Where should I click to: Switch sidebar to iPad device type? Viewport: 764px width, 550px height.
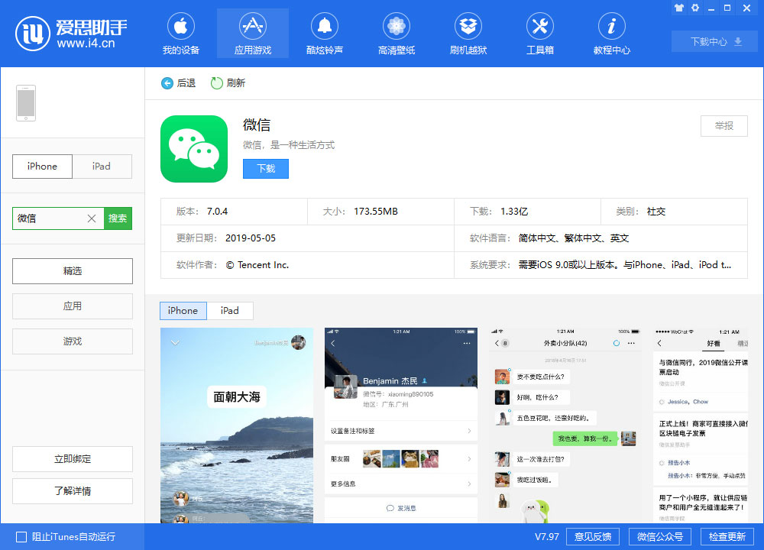point(102,166)
